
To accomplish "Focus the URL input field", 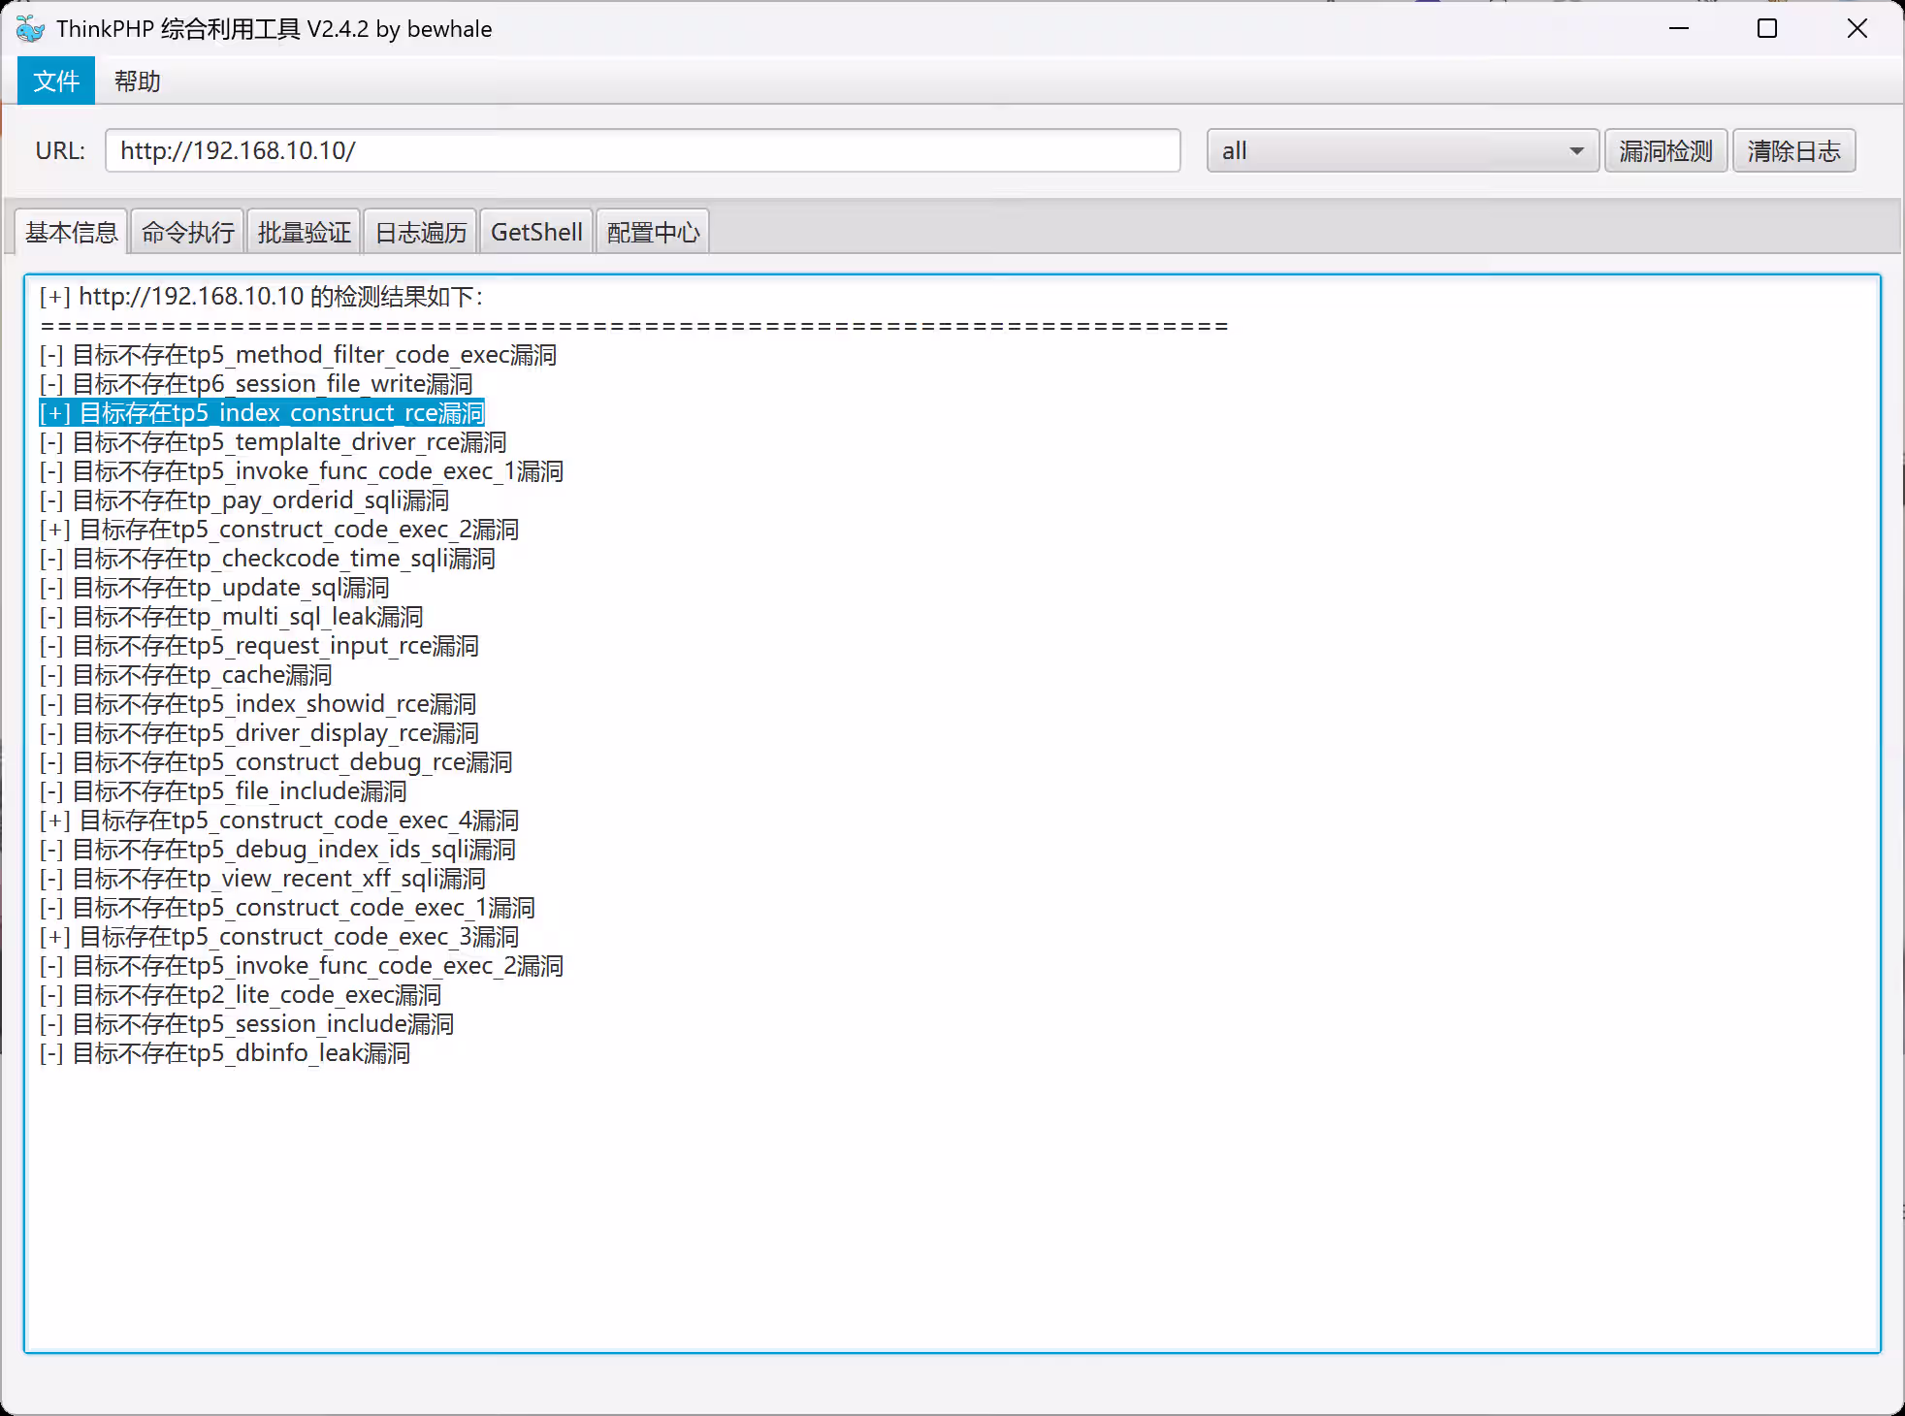I will click(x=642, y=150).
